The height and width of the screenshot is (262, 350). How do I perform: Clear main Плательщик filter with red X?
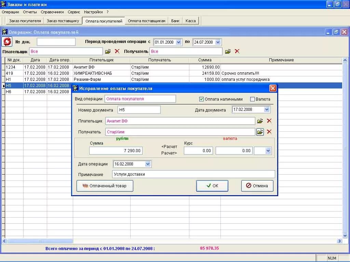pyautogui.click(x=117, y=51)
